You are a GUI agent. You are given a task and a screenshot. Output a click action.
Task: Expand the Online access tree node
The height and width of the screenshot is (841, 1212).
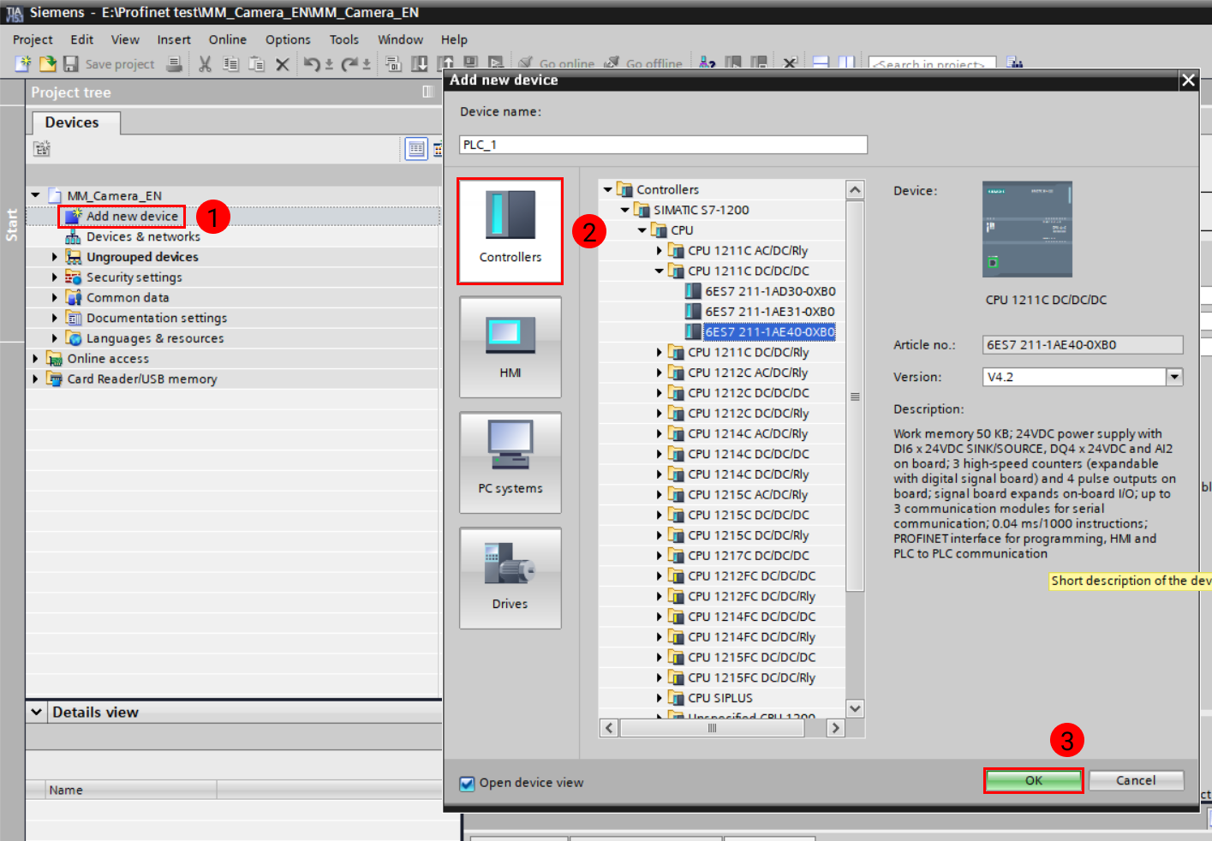35,358
